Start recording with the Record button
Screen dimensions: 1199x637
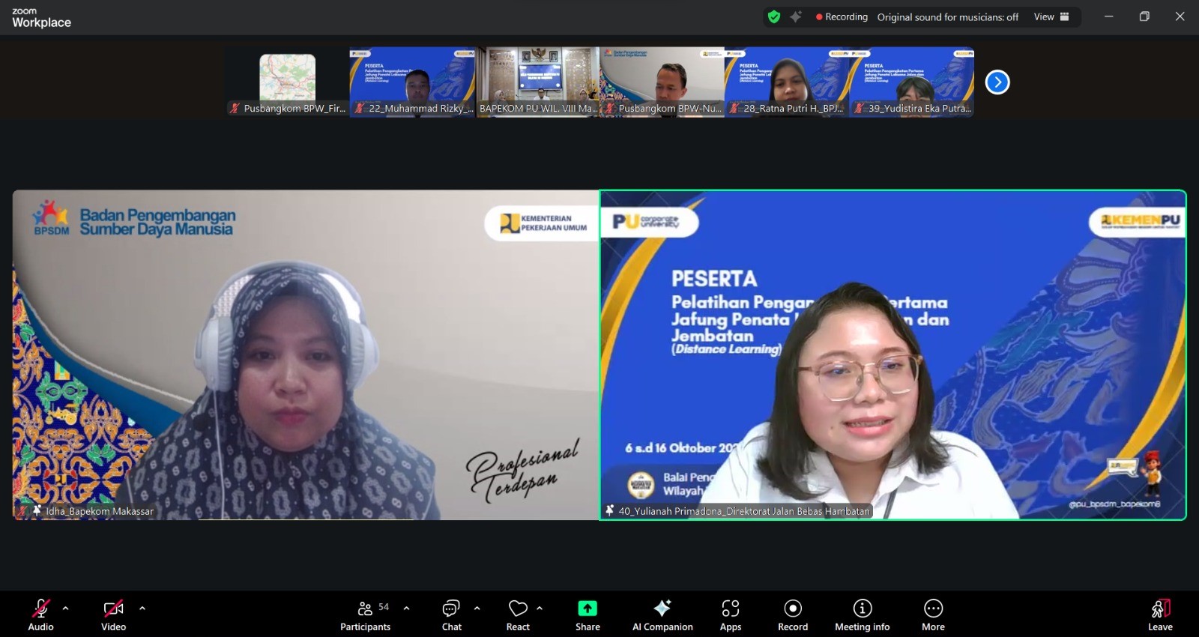tap(792, 615)
